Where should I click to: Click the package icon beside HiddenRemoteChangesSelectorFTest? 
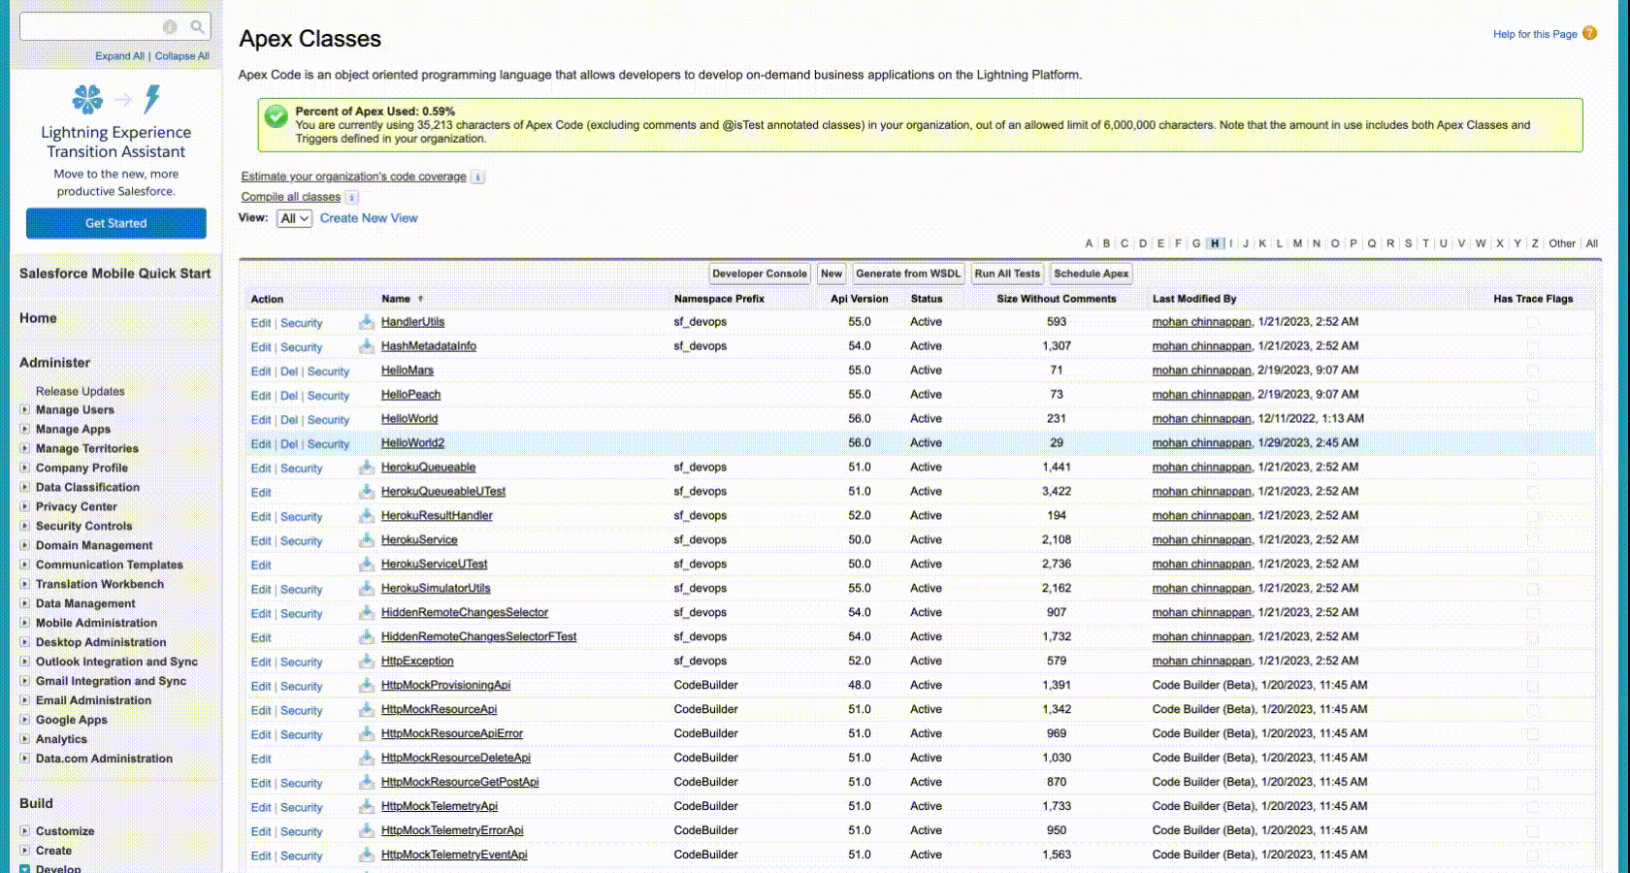coord(367,636)
